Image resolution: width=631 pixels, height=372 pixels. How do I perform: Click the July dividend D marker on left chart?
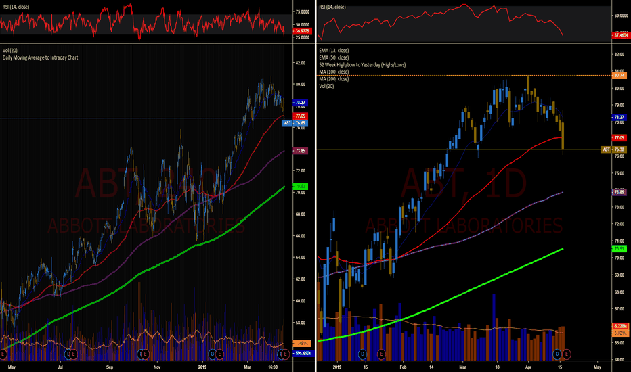[x=68, y=354]
